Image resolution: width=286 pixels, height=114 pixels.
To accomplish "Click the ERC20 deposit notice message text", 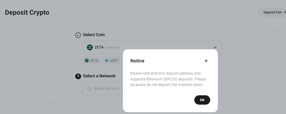I will click(168, 79).
